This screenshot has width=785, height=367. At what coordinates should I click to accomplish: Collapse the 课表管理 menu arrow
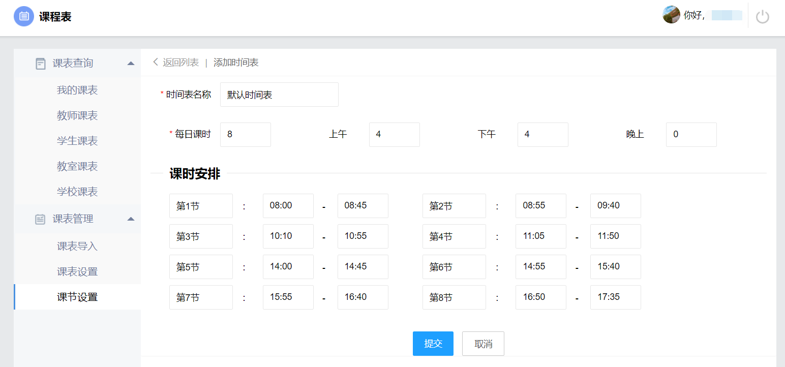(x=131, y=219)
